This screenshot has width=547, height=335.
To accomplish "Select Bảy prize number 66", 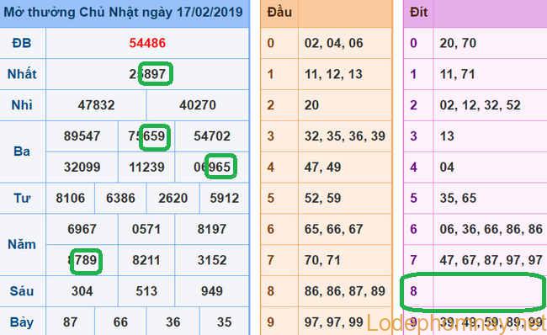I will tap(120, 322).
